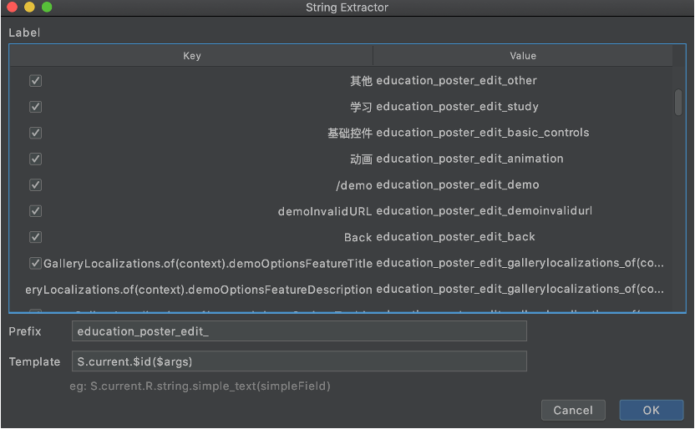This screenshot has width=695, height=429.
Task: Select the demoOptionsFeatureDescription key text
Action: pos(199,290)
